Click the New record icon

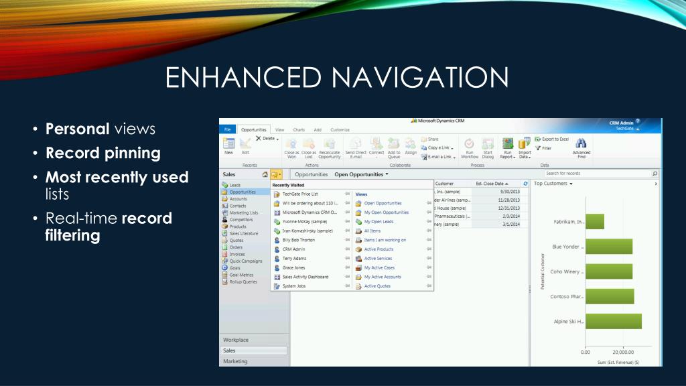228,143
